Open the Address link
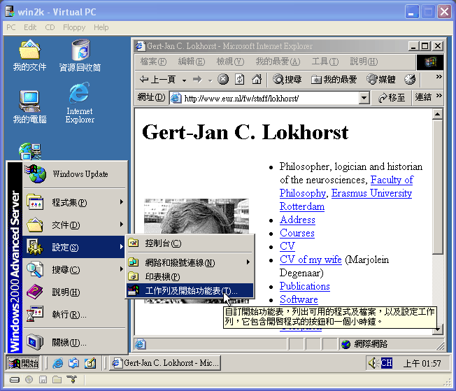456x391 pixels. click(x=297, y=220)
